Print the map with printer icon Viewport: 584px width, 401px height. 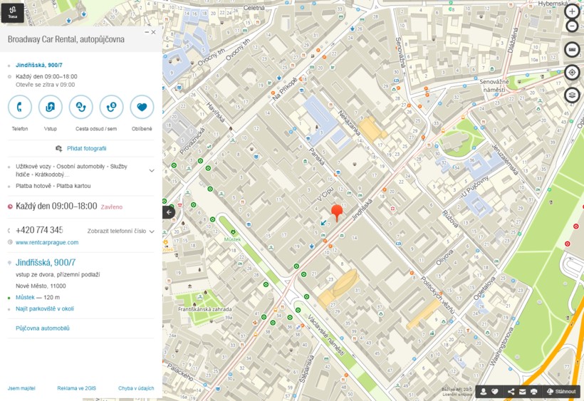coord(533,391)
